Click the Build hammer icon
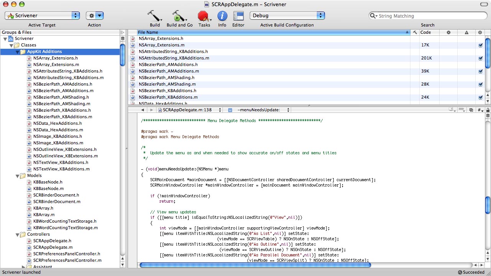 155,16
